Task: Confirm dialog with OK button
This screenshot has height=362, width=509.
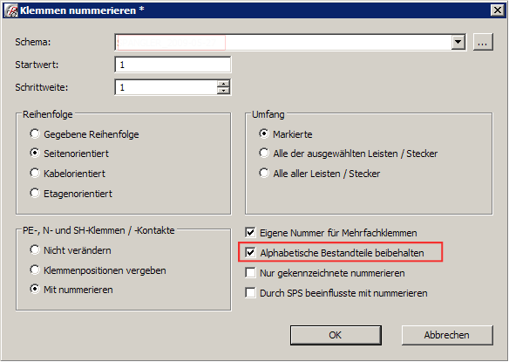Action: click(336, 335)
